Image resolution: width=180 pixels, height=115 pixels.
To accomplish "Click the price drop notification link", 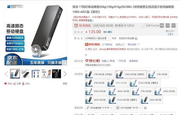I will coord(108,32).
